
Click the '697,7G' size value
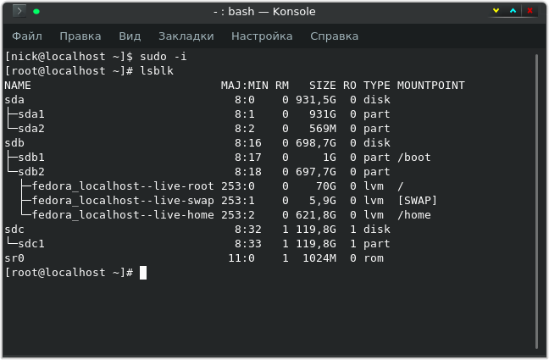point(316,172)
